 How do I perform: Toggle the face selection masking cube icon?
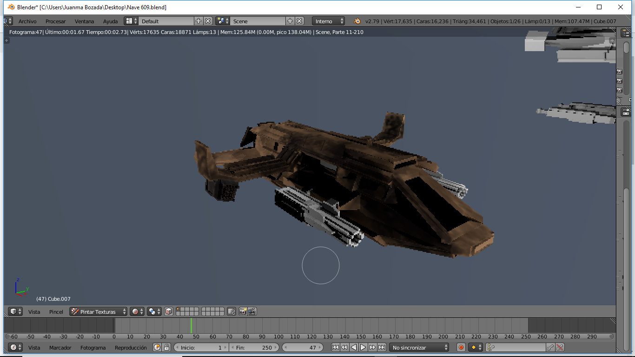(x=169, y=311)
